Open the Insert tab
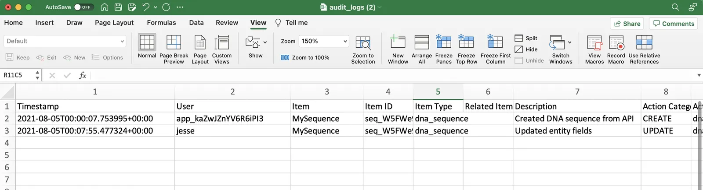 point(44,23)
